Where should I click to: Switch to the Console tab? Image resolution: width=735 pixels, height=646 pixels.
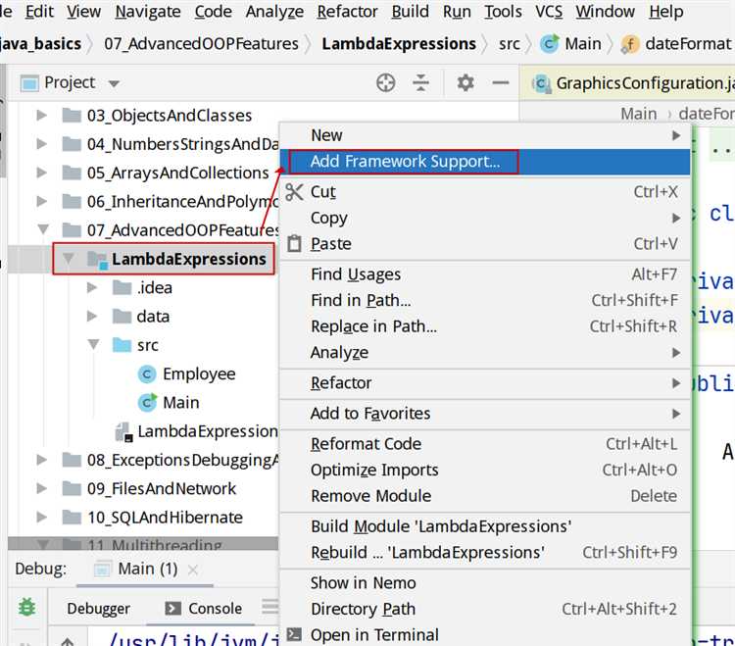(x=204, y=609)
